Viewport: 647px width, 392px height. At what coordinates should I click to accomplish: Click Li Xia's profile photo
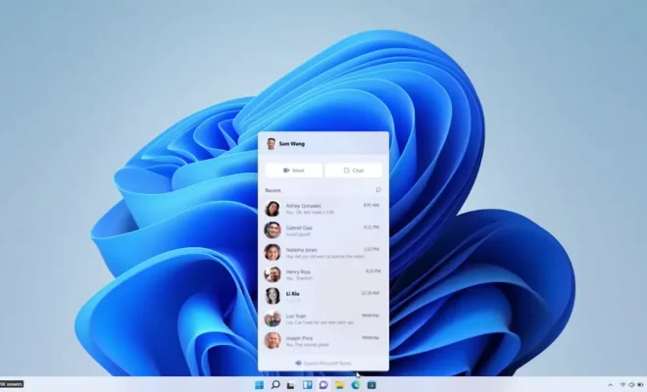[x=273, y=296]
